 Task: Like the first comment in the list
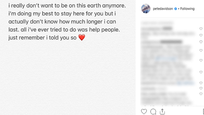point(201,29)
